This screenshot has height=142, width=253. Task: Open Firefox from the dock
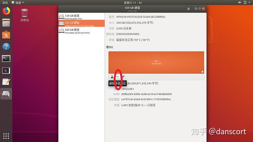pos(6,11)
